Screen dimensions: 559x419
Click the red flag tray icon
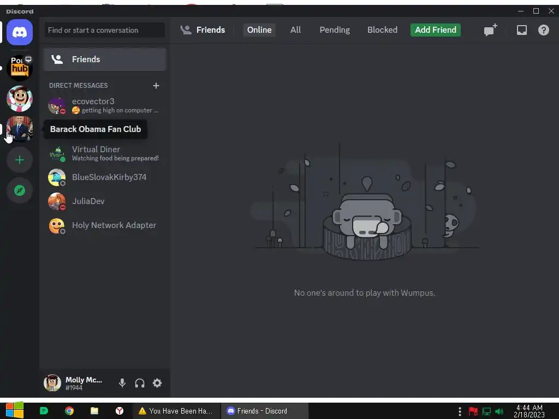click(x=473, y=411)
